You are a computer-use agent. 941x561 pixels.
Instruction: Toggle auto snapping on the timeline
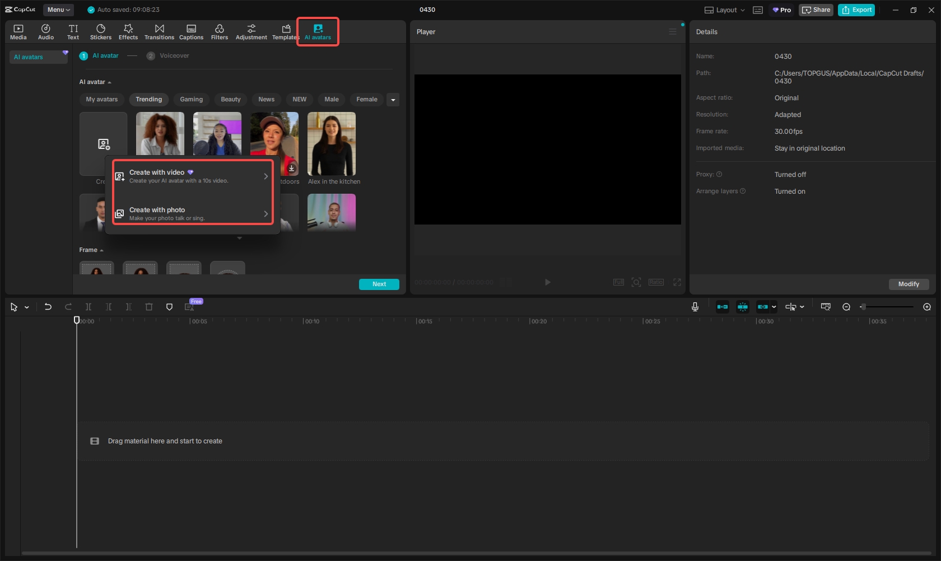tap(743, 307)
